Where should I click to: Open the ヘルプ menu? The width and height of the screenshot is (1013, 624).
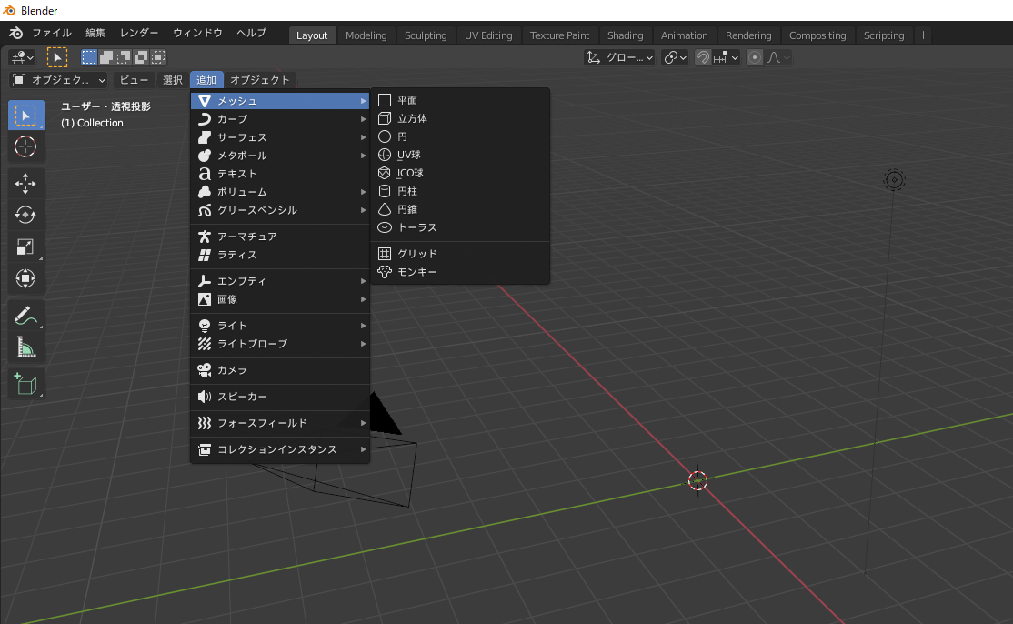(251, 33)
